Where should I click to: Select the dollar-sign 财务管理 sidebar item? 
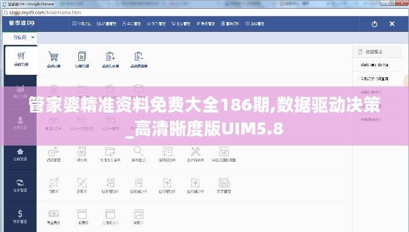click(20, 217)
